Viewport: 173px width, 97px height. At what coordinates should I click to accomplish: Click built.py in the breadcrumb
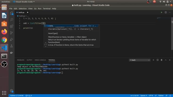click(x=22, y=16)
